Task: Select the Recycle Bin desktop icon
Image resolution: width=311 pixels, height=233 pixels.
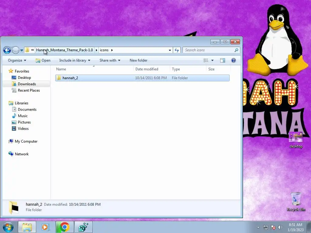Action: (x=296, y=202)
